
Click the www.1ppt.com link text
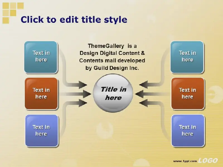pos(185,161)
